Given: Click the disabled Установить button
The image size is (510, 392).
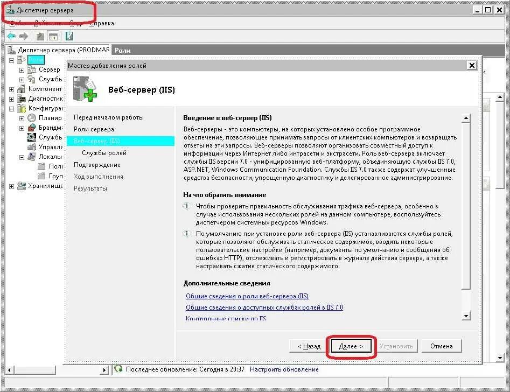Looking at the screenshot, I should point(396,346).
